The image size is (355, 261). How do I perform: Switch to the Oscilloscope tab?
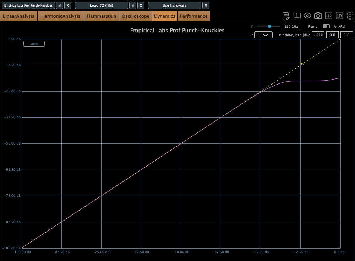click(135, 16)
